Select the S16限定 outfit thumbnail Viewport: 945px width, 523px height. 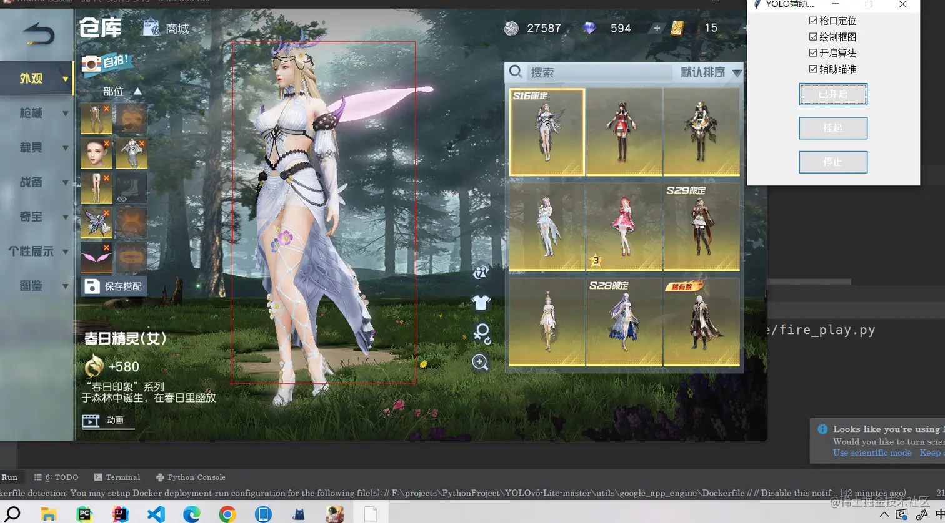547,132
